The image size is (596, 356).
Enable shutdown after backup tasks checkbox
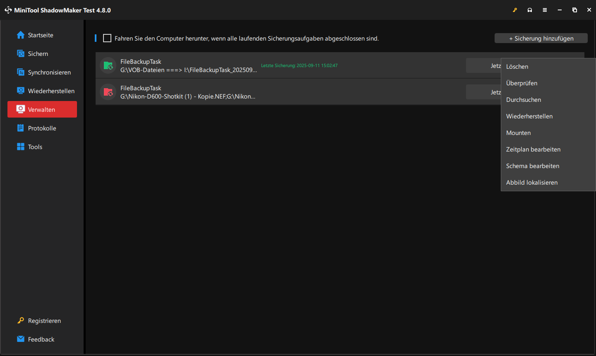pyautogui.click(x=107, y=38)
